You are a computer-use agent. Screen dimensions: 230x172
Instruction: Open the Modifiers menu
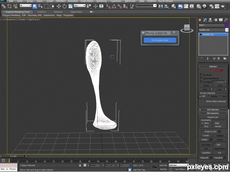(x=61, y=1)
